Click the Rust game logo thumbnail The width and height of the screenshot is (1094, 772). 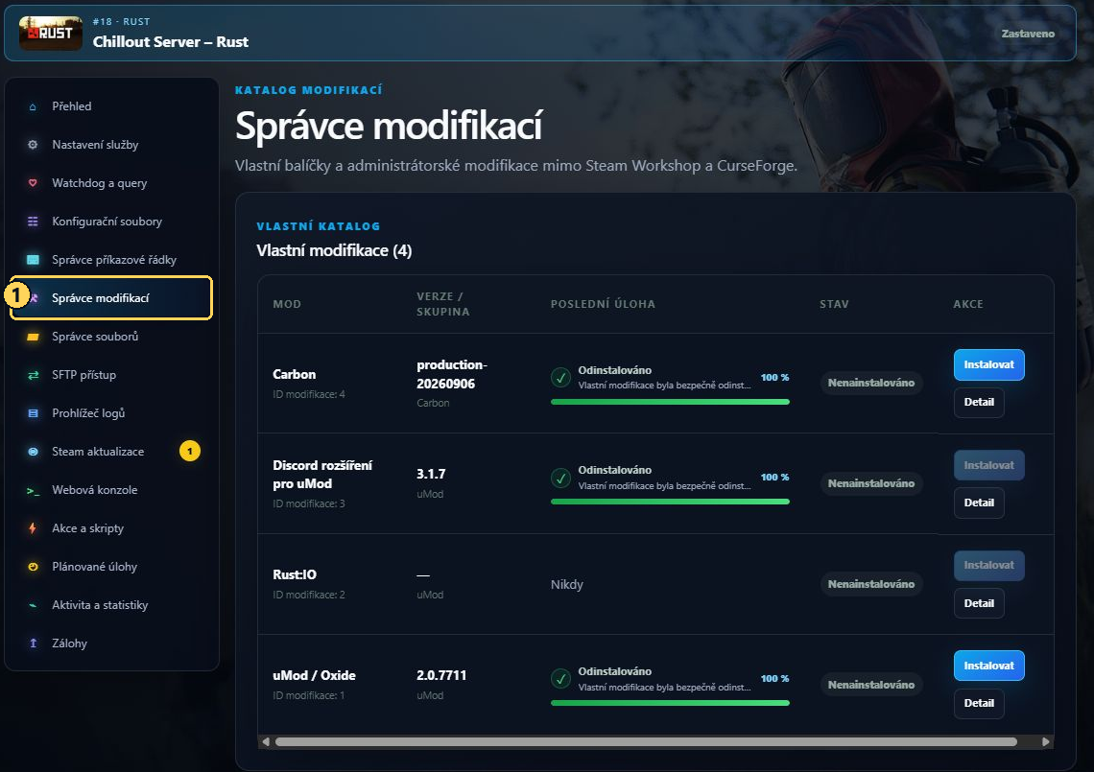click(x=50, y=33)
